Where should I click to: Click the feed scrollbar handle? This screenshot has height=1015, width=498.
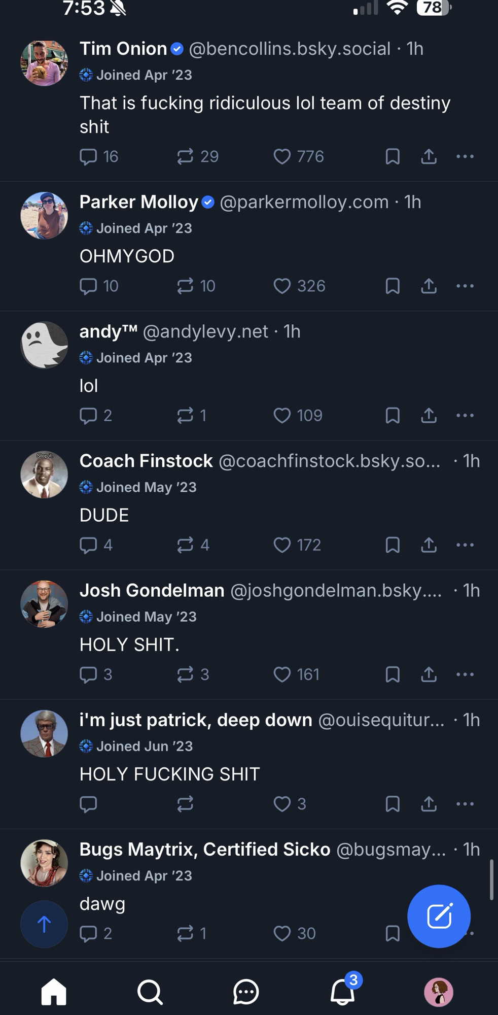491,879
